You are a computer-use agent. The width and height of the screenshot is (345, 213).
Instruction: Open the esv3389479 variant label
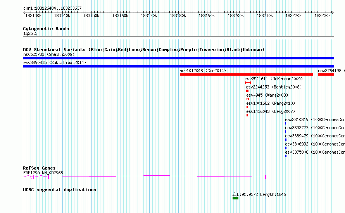pos(315,136)
